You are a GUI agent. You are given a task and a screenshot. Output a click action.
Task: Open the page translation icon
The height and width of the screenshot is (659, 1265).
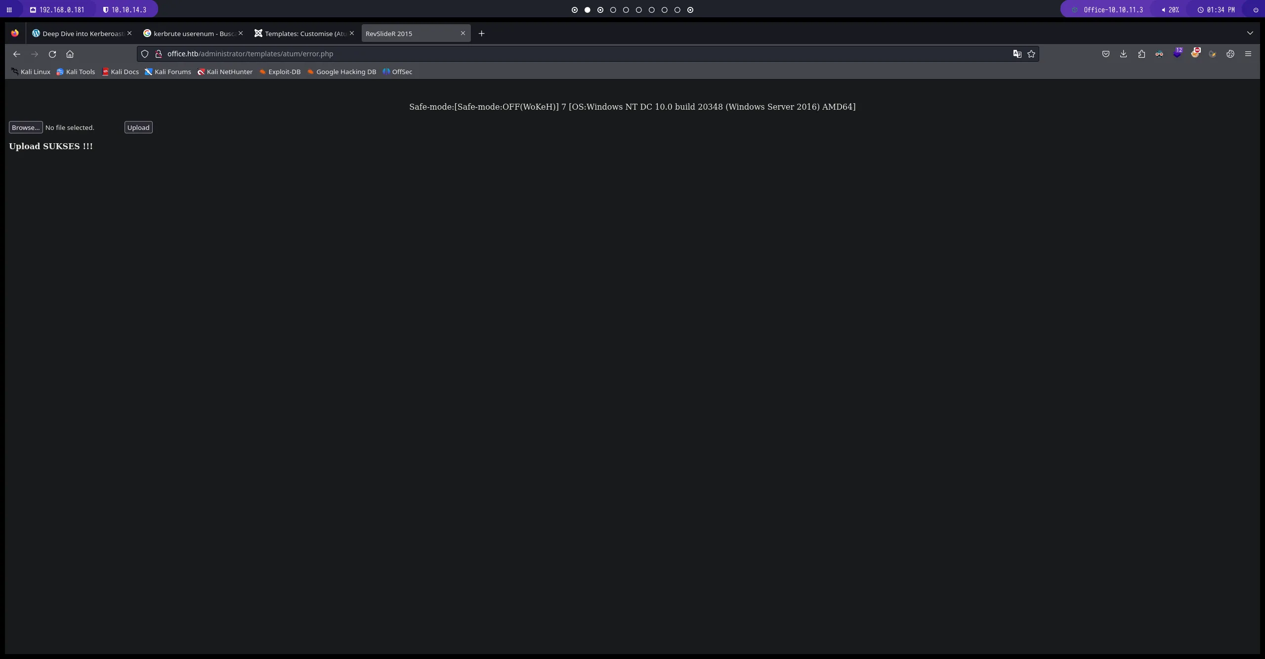[x=1017, y=54]
